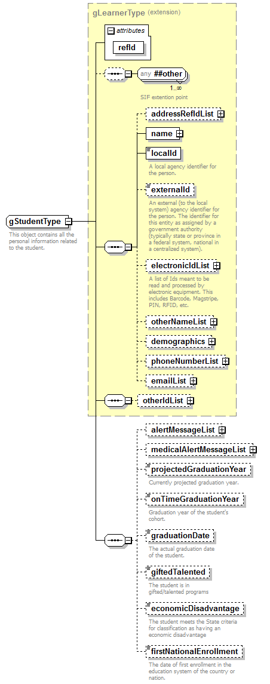Screen dimensions: 270x684
Task: Click 'This object contains all the' annotation
Action: pos(43,241)
